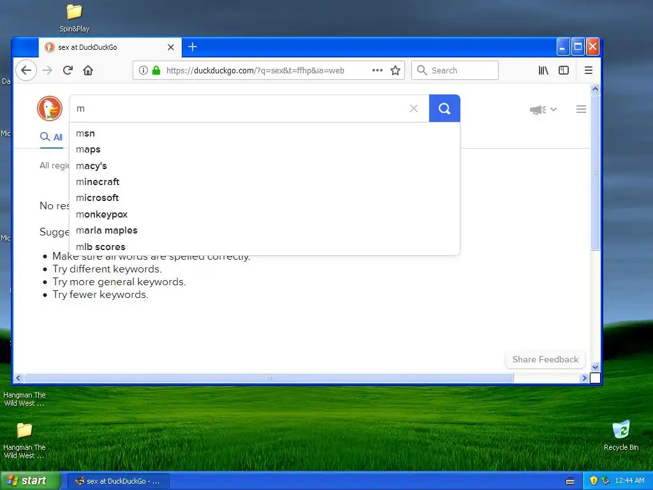Choose the 'maps' suggestion

(x=265, y=149)
